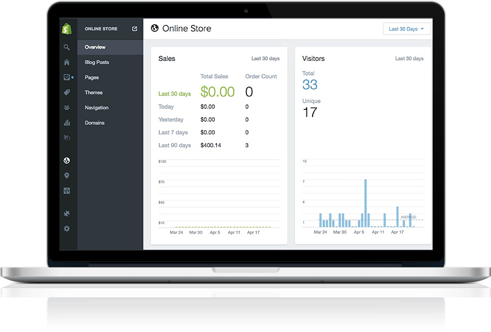This screenshot has height=332, width=491.
Task: Click the tallest bar in Visitors chart
Action: click(x=365, y=203)
